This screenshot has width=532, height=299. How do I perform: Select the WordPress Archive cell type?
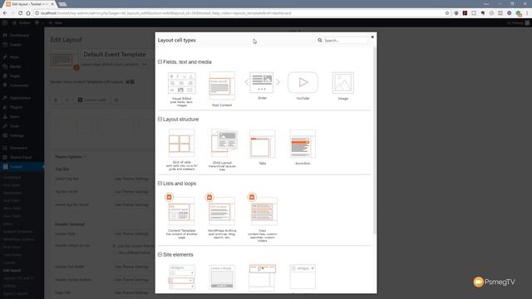tap(222, 216)
